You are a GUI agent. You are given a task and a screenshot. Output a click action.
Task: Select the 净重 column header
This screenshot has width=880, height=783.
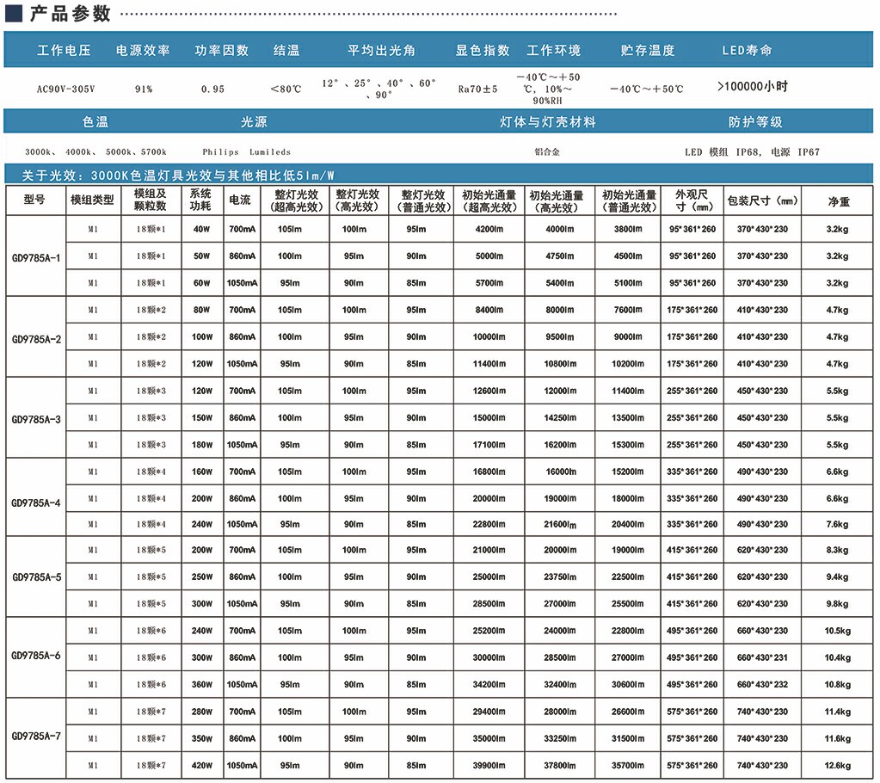click(x=839, y=201)
